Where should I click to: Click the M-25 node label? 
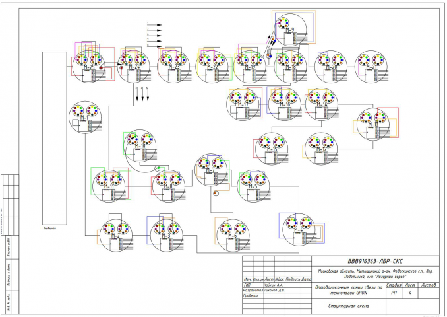point(88,67)
